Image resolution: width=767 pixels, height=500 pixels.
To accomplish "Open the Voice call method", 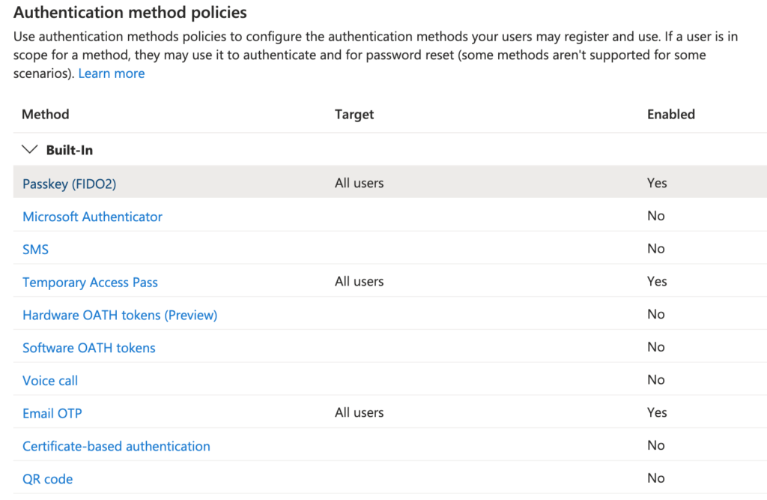I will click(x=50, y=381).
